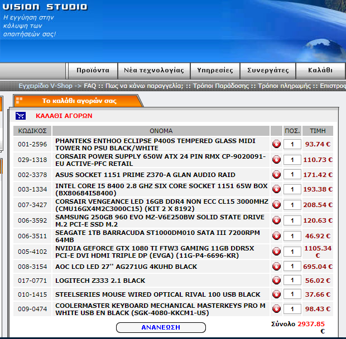Viewport: 346px width, 339px height.
Task: Open the Καλάθι menu item
Action: pyautogui.click(x=320, y=71)
